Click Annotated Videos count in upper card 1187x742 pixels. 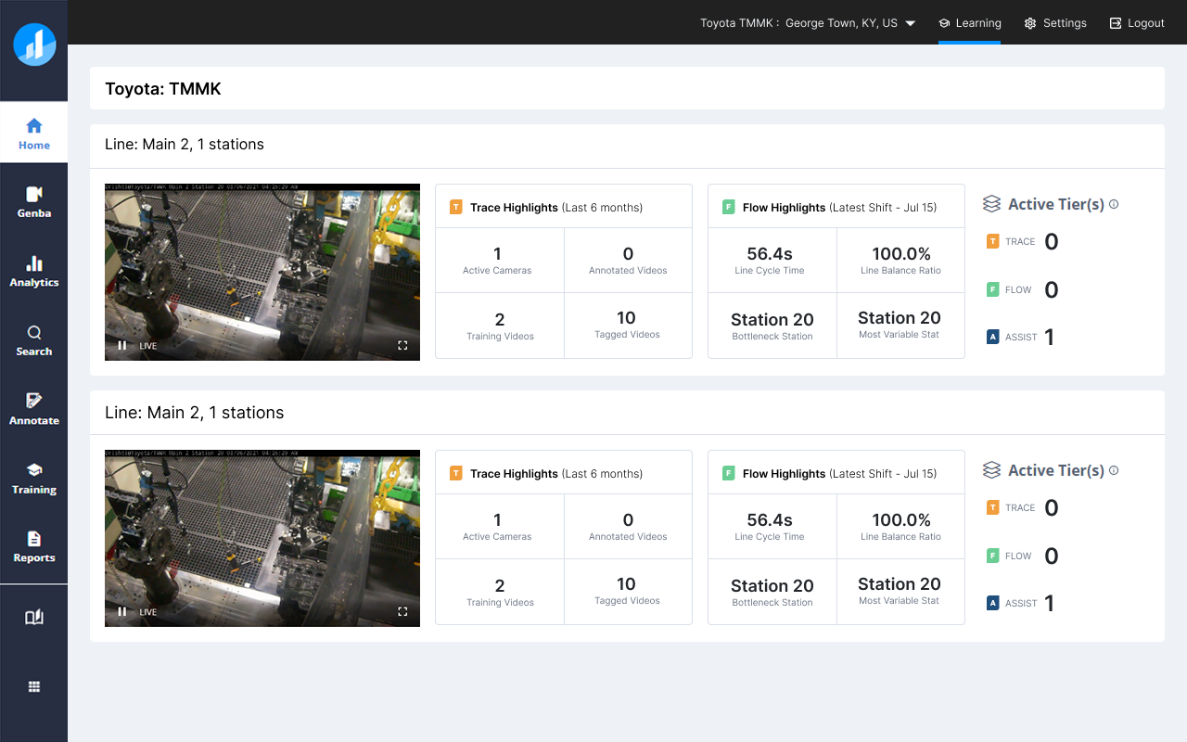[628, 253]
